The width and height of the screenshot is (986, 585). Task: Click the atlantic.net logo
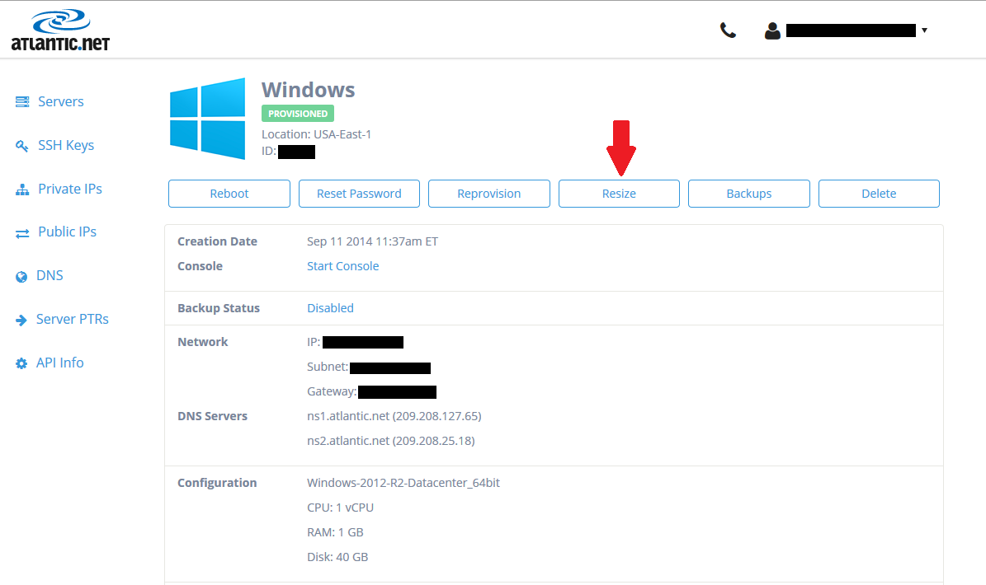[x=60, y=30]
